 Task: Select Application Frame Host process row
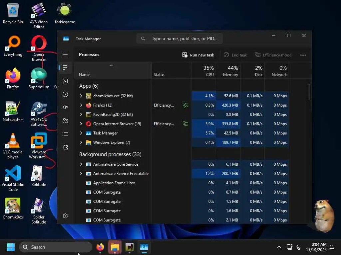click(182, 183)
